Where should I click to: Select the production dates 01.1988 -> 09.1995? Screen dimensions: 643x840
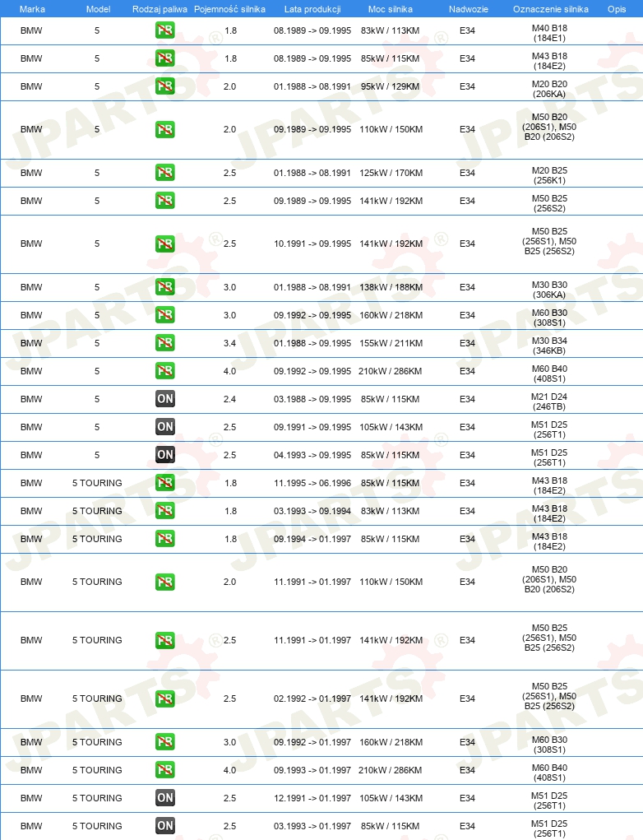click(312, 343)
